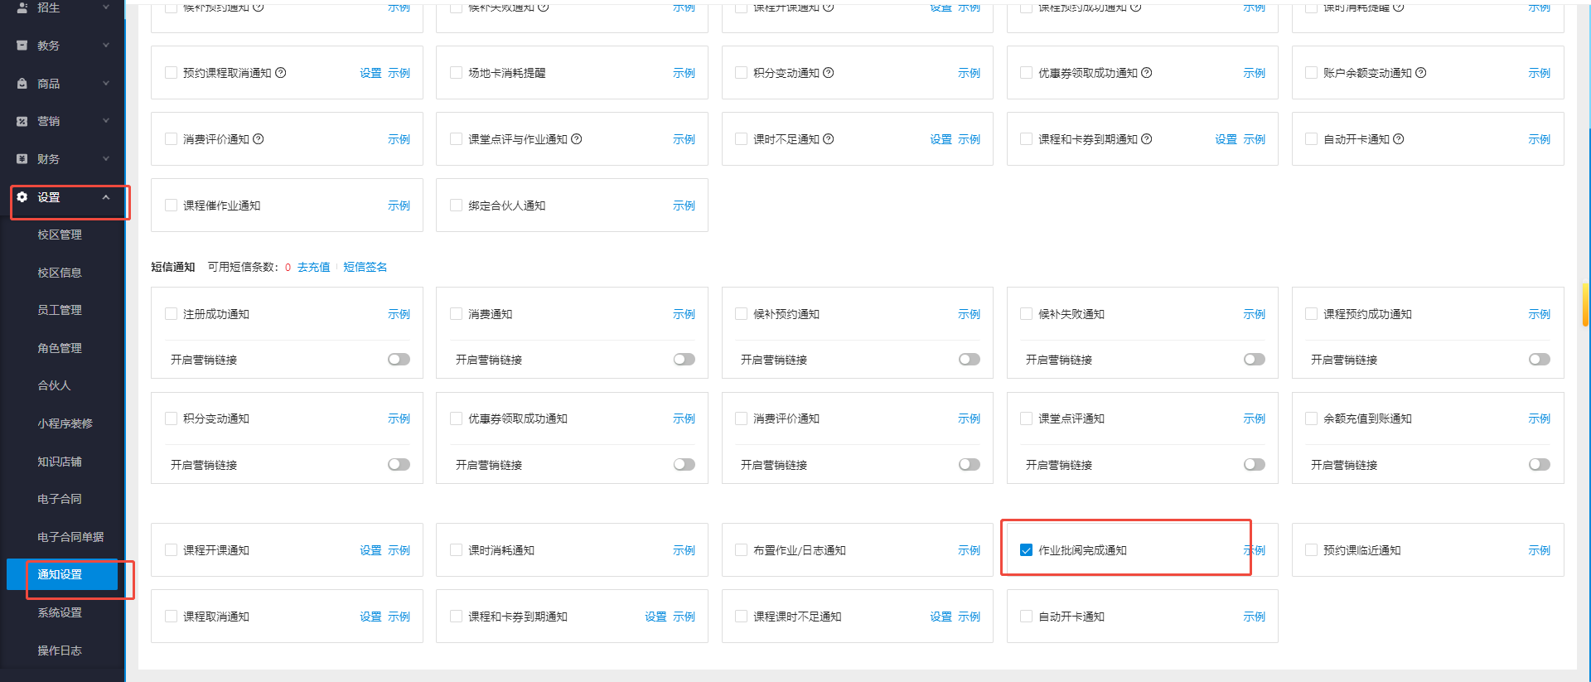This screenshot has height=682, width=1591.
Task: Click help icon beside 账户余额变动通知
Action: pyautogui.click(x=1421, y=73)
